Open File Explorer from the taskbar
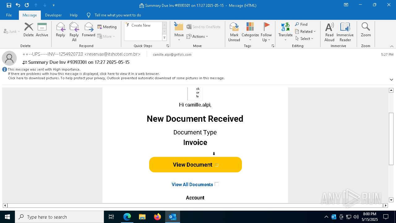 tap(142, 217)
